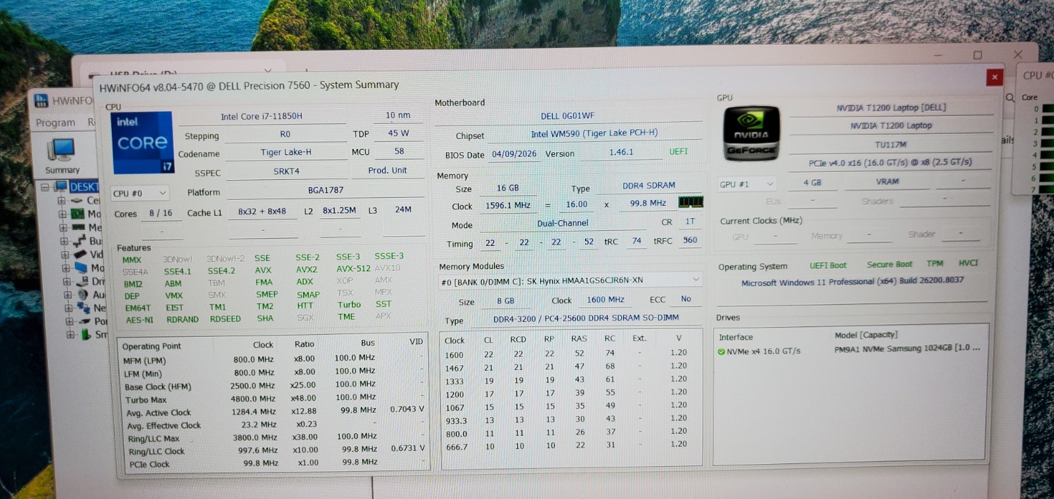This screenshot has width=1054, height=499.
Task: Select the Network computers icon in tree
Action: click(83, 308)
